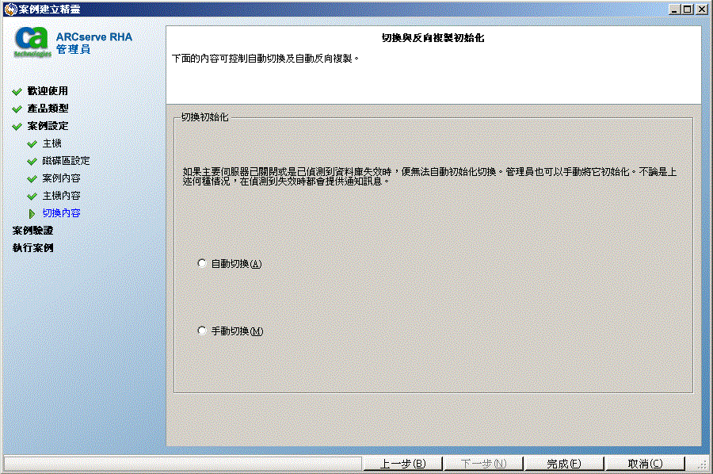Click the ARCserve RHA 管理員 title text
Screen dimensions: 713x474
pyautogui.click(x=94, y=43)
